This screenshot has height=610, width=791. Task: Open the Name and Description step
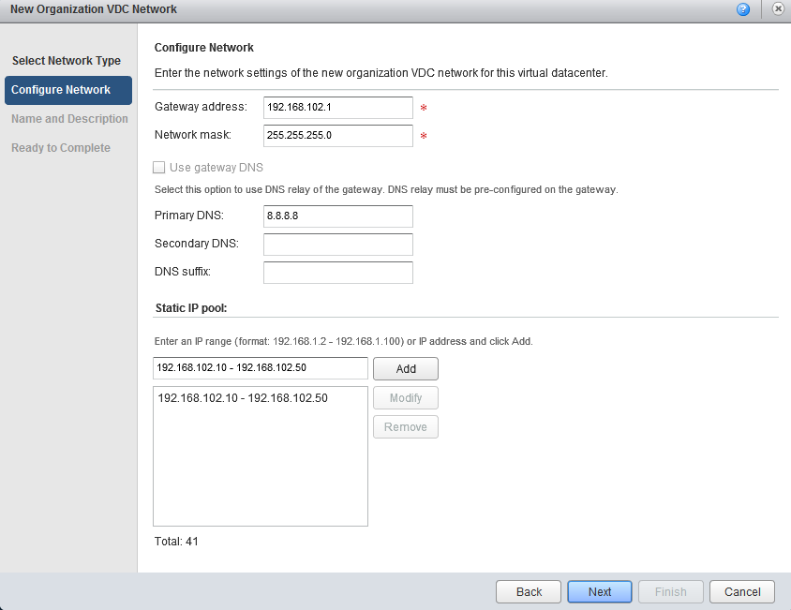(x=69, y=119)
